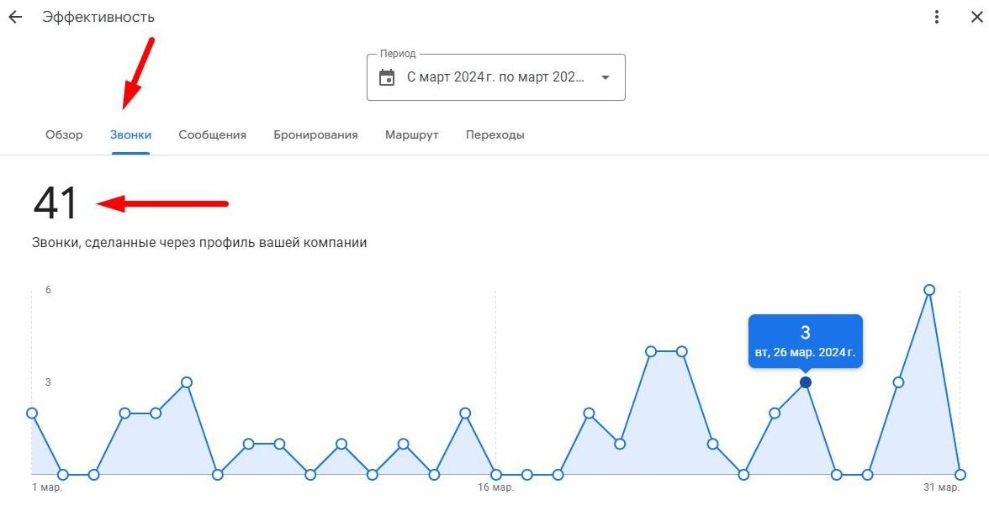This screenshot has height=521, width=989.
Task: Go back using the left arrow icon
Action: click(15, 17)
